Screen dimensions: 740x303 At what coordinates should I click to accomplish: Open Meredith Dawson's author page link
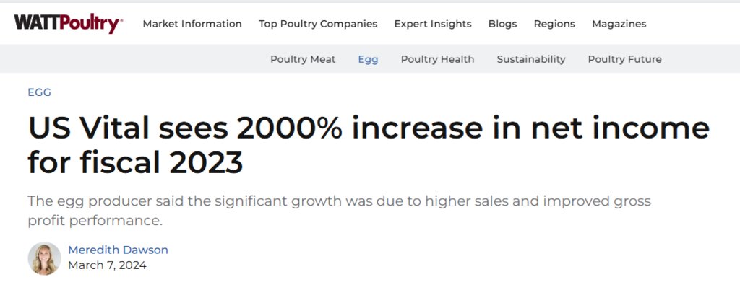pyautogui.click(x=118, y=250)
